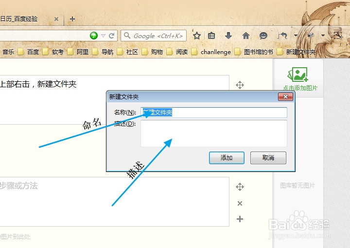Open the 购物 bookmark folder
The height and width of the screenshot is (248, 350).
pyautogui.click(x=152, y=52)
